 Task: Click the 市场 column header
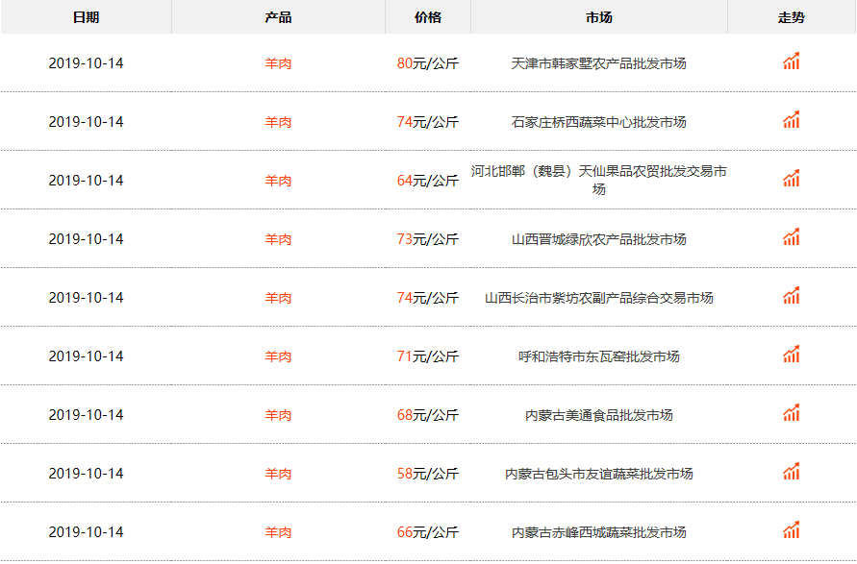pyautogui.click(x=599, y=17)
